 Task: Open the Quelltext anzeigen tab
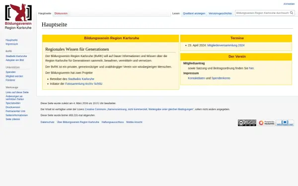pos(194,13)
